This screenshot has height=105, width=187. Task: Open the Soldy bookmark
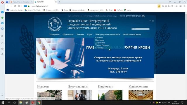pyautogui.click(x=65, y=10)
